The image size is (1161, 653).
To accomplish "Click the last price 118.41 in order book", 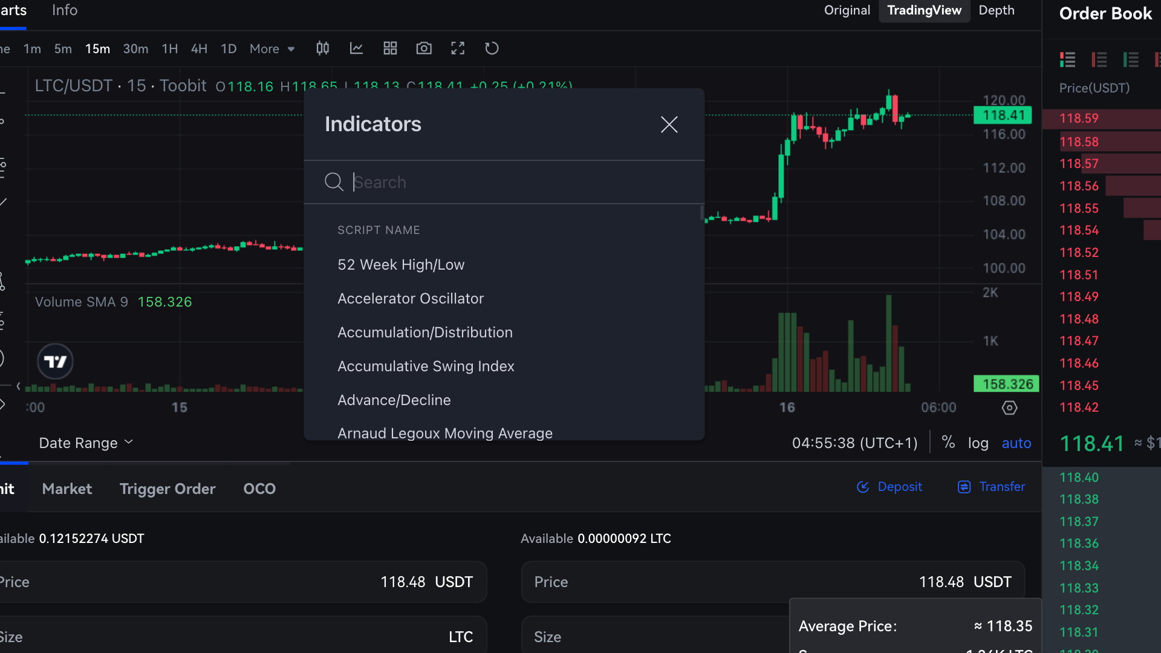I will point(1091,444).
